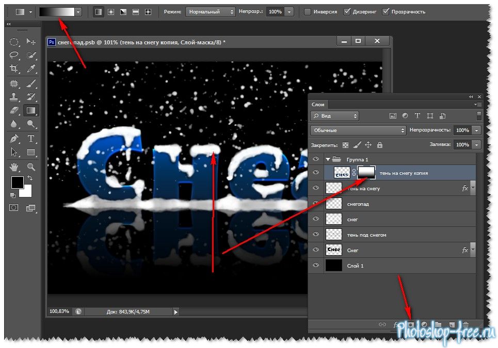Choose the radial gradient style icon

[x=111, y=11]
